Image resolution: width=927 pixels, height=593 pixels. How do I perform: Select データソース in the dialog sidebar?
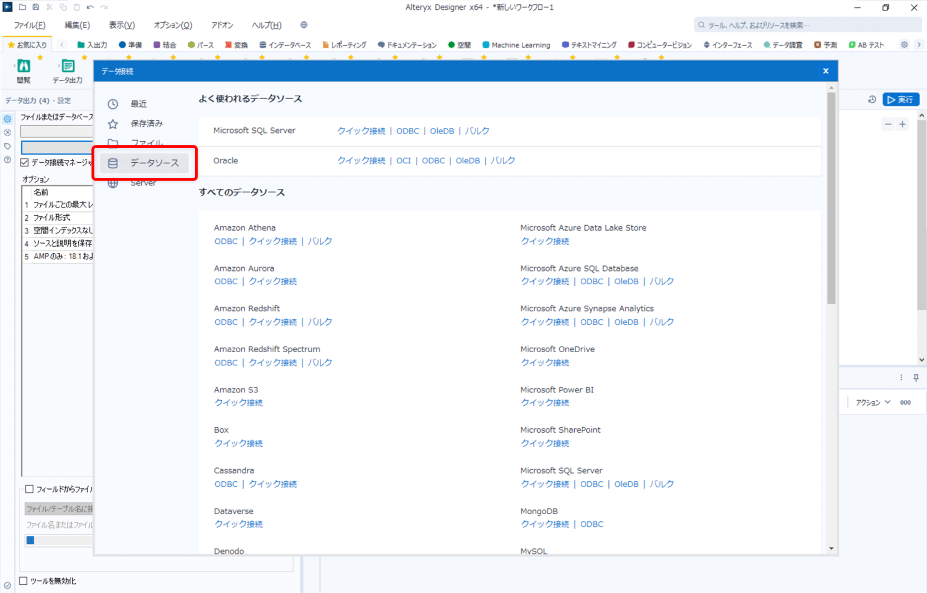click(144, 163)
